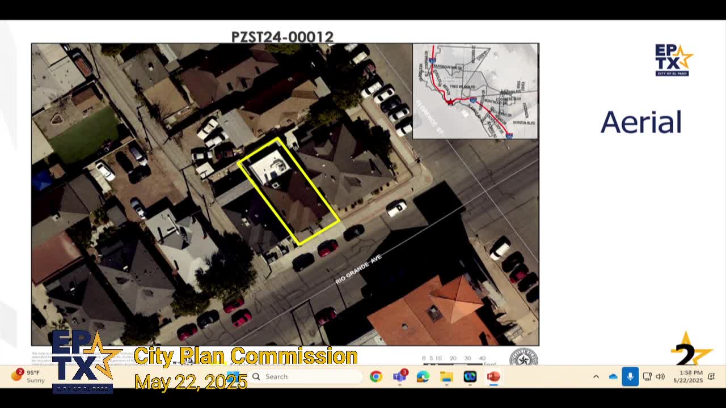
Task: Open the notification bell in the taskbar
Action: coord(711,377)
